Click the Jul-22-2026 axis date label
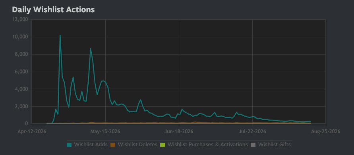 coord(252,131)
